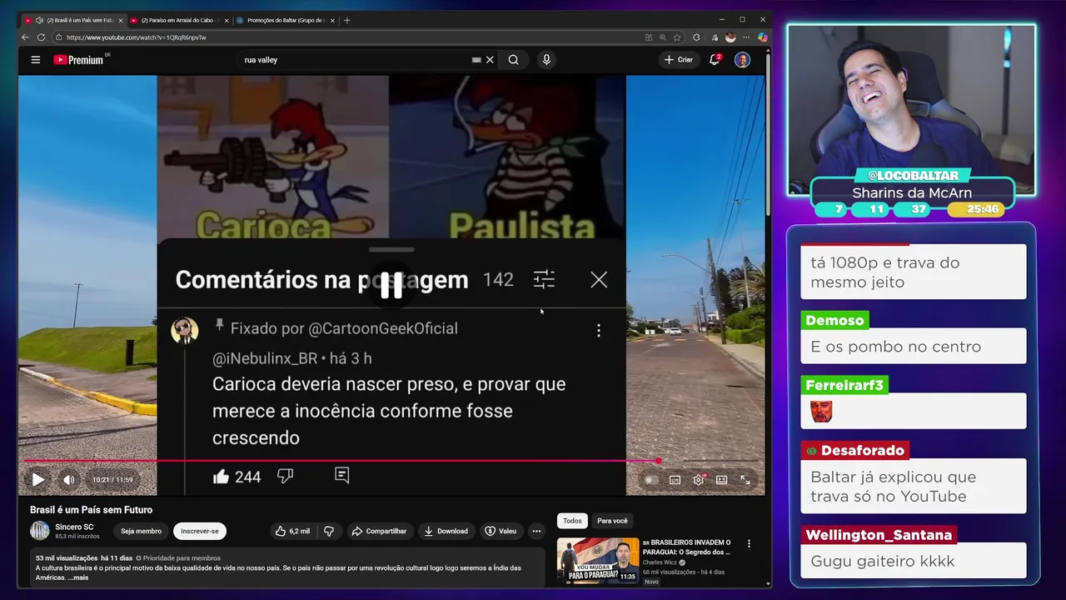Click the '53 mil visualizações' text
This screenshot has width=1066, height=600.
(x=67, y=558)
